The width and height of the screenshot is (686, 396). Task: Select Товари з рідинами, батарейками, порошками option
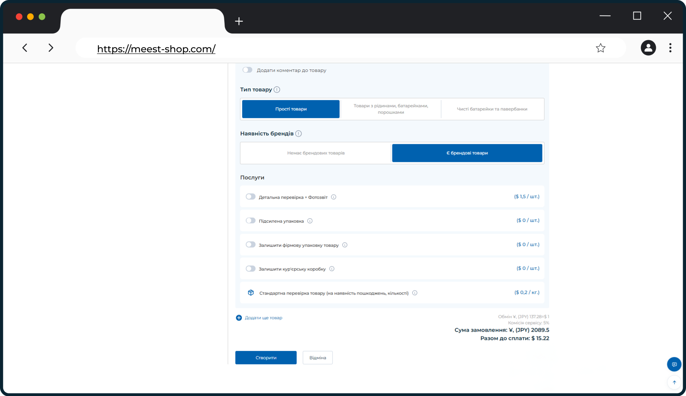click(x=391, y=109)
